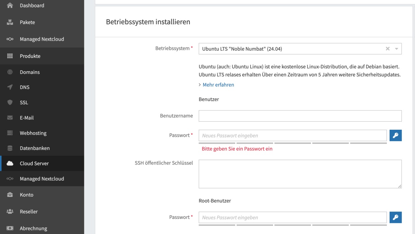Clear the selected Betriebssystem with X

point(388,49)
